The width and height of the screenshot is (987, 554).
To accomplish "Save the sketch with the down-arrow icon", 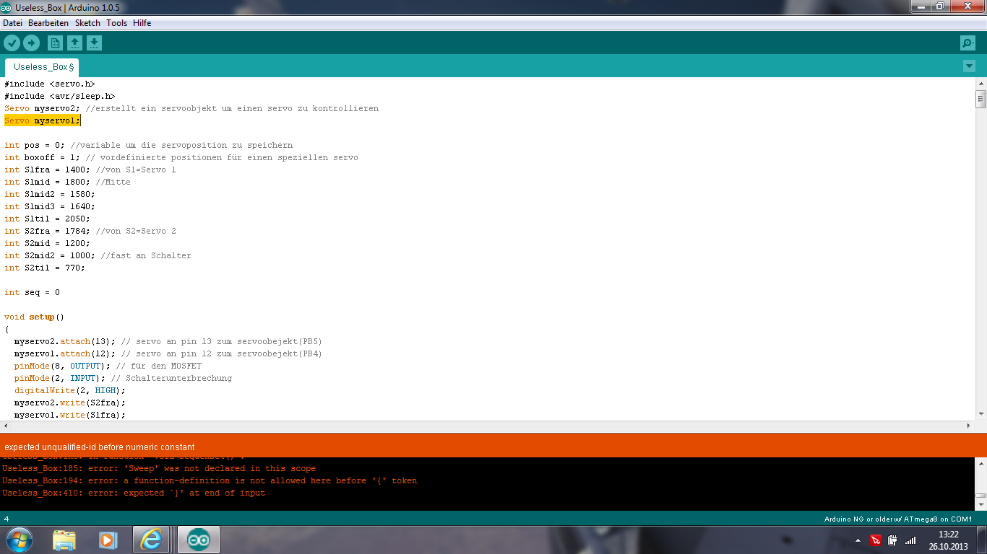I will [x=95, y=43].
